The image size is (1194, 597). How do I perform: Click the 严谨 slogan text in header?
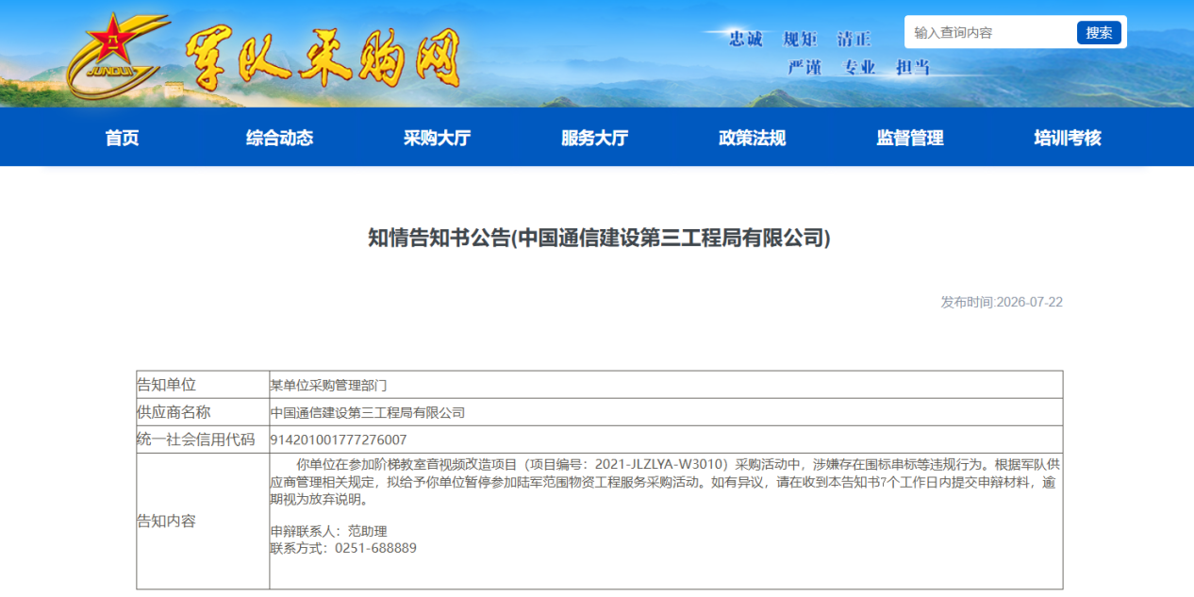805,67
